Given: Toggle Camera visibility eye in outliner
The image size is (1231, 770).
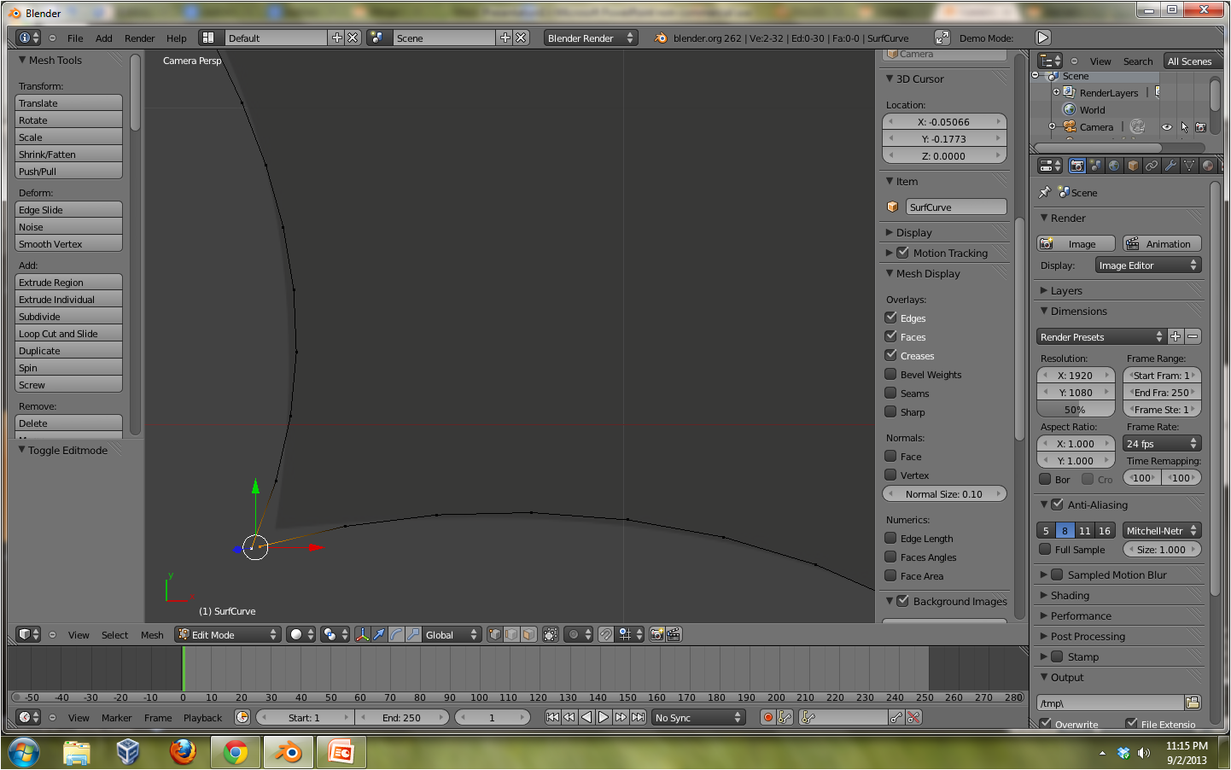Looking at the screenshot, I should pyautogui.click(x=1166, y=127).
